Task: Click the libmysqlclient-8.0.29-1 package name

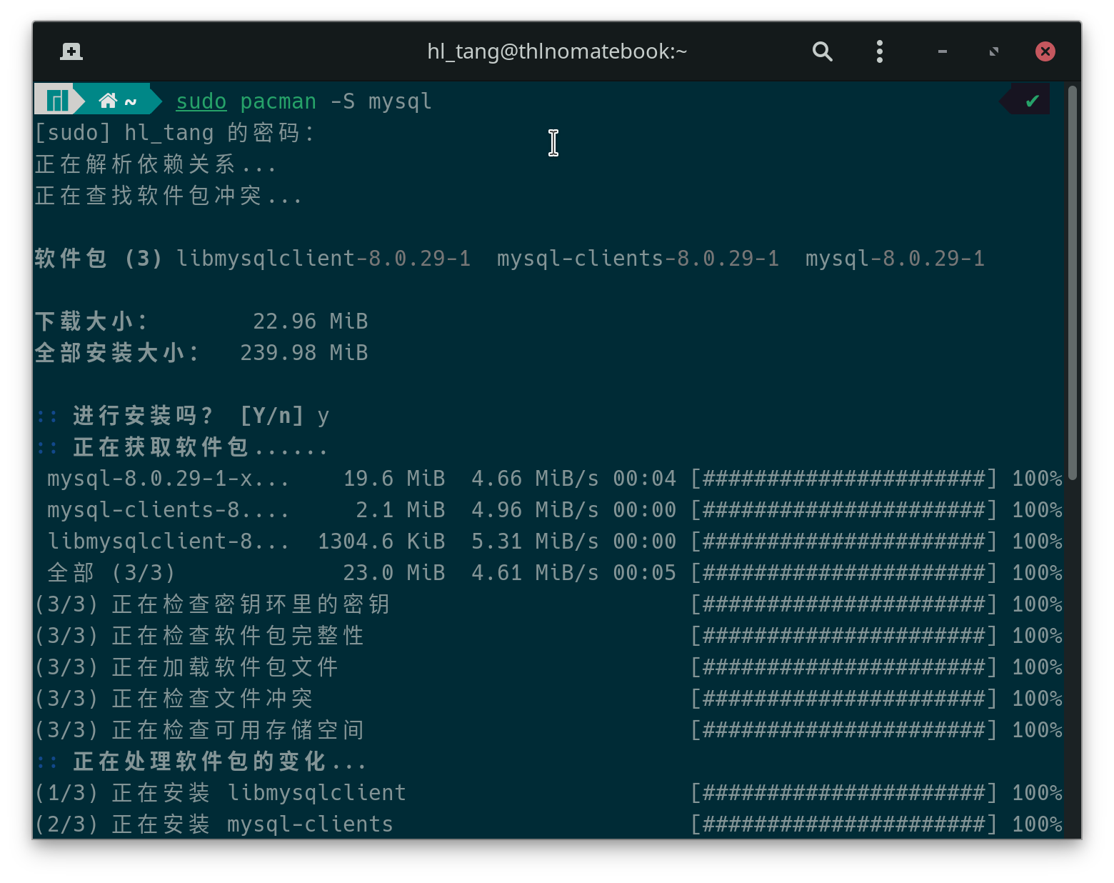Action: tap(323, 259)
